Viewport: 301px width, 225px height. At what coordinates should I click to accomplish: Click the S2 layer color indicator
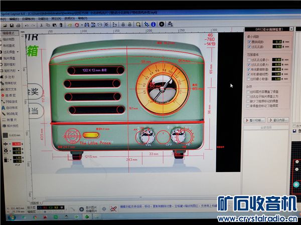pos(56,207)
